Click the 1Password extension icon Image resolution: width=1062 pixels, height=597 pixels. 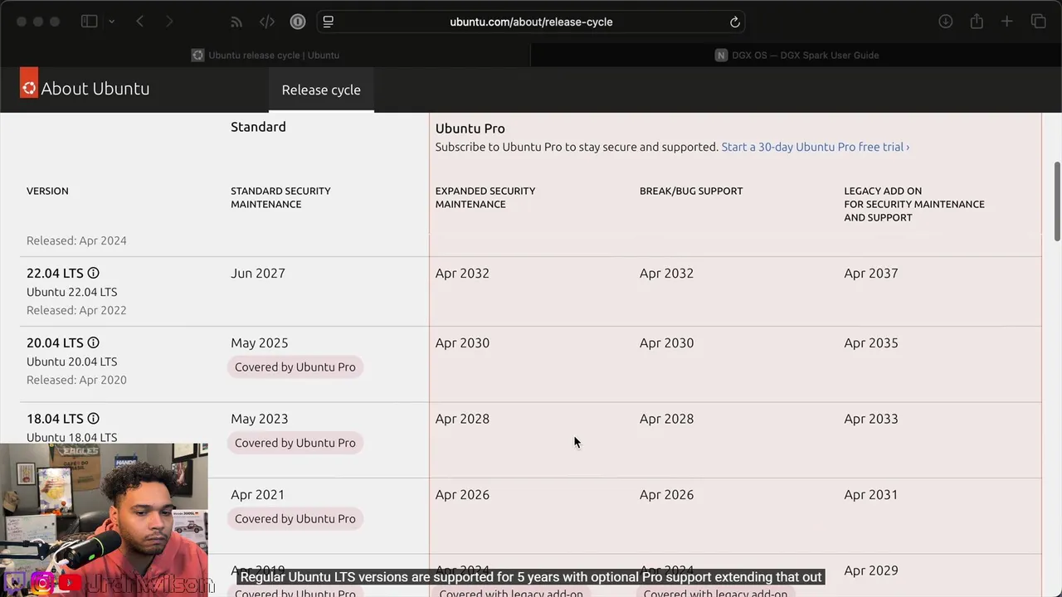coord(298,22)
